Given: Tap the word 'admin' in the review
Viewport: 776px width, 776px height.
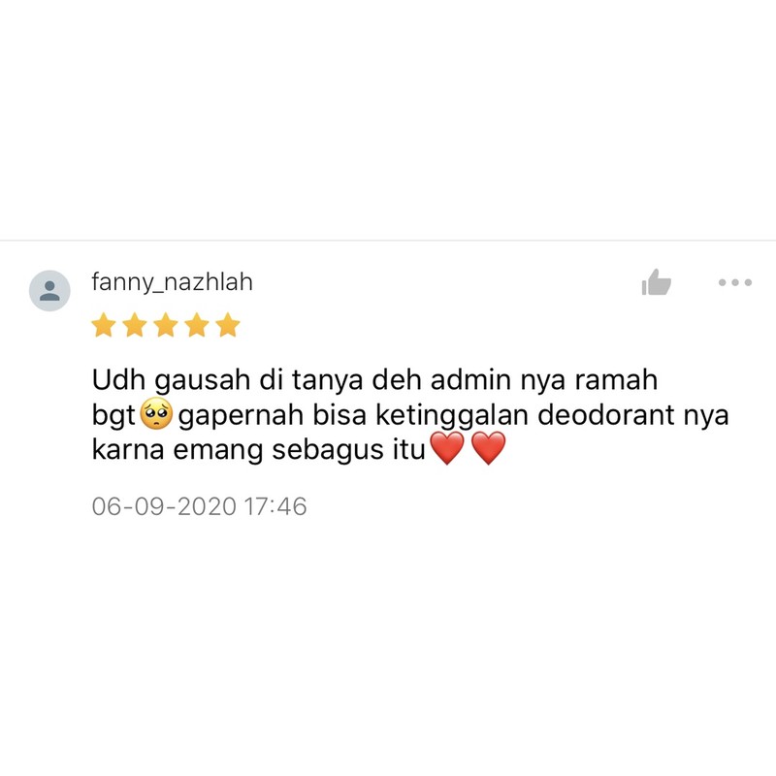Looking at the screenshot, I should coord(470,380).
